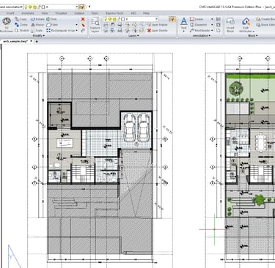Select the Mirror tool
Image resolution: width=275 pixels, height=268 pixels.
37,25
